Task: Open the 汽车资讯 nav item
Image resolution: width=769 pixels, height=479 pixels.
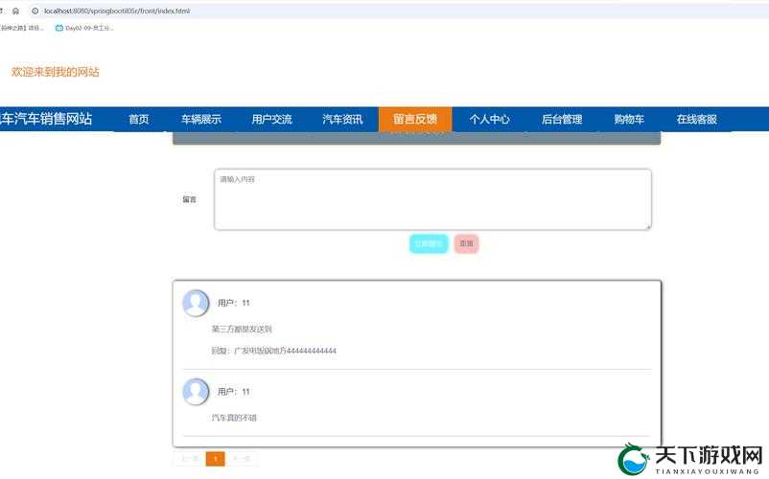Action: [x=342, y=119]
